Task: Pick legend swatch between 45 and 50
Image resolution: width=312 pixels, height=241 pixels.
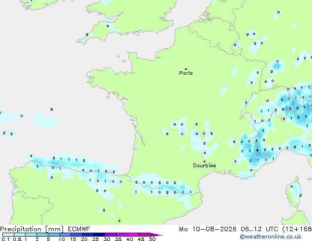Action: click(145, 235)
